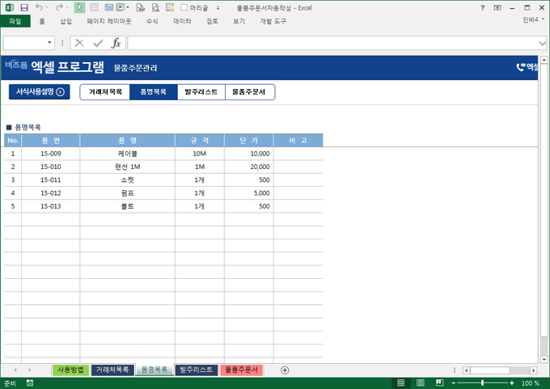550x389 pixels.
Task: Click the horizontal scrollbar right arrow
Action: click(533, 370)
